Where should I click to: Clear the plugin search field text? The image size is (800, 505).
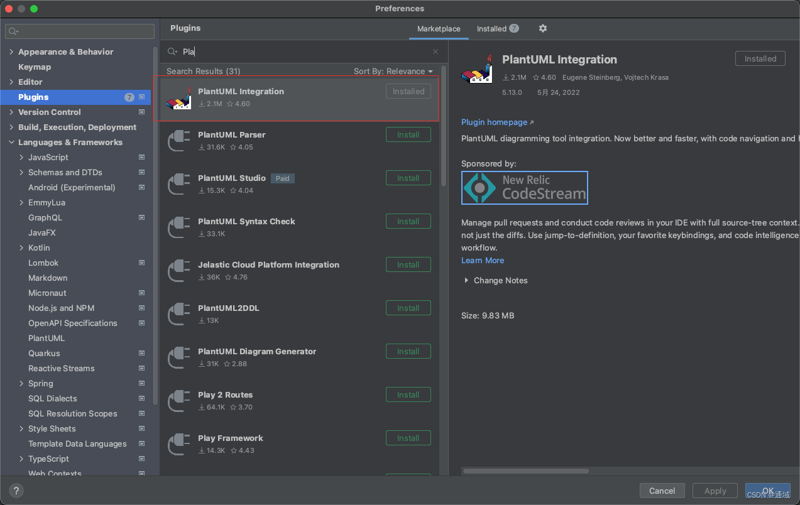point(436,52)
